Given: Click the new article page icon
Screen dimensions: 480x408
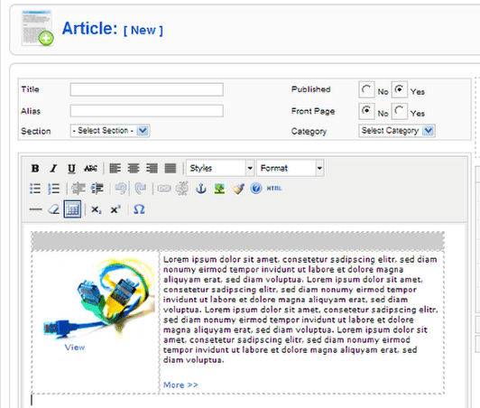Looking at the screenshot, I should pos(37,28).
